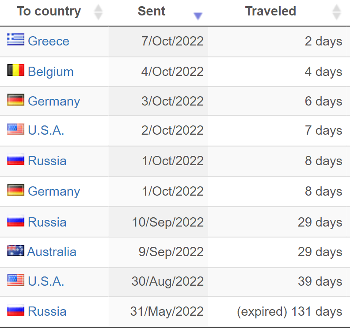Click the Australia flag icon

pos(15,250)
